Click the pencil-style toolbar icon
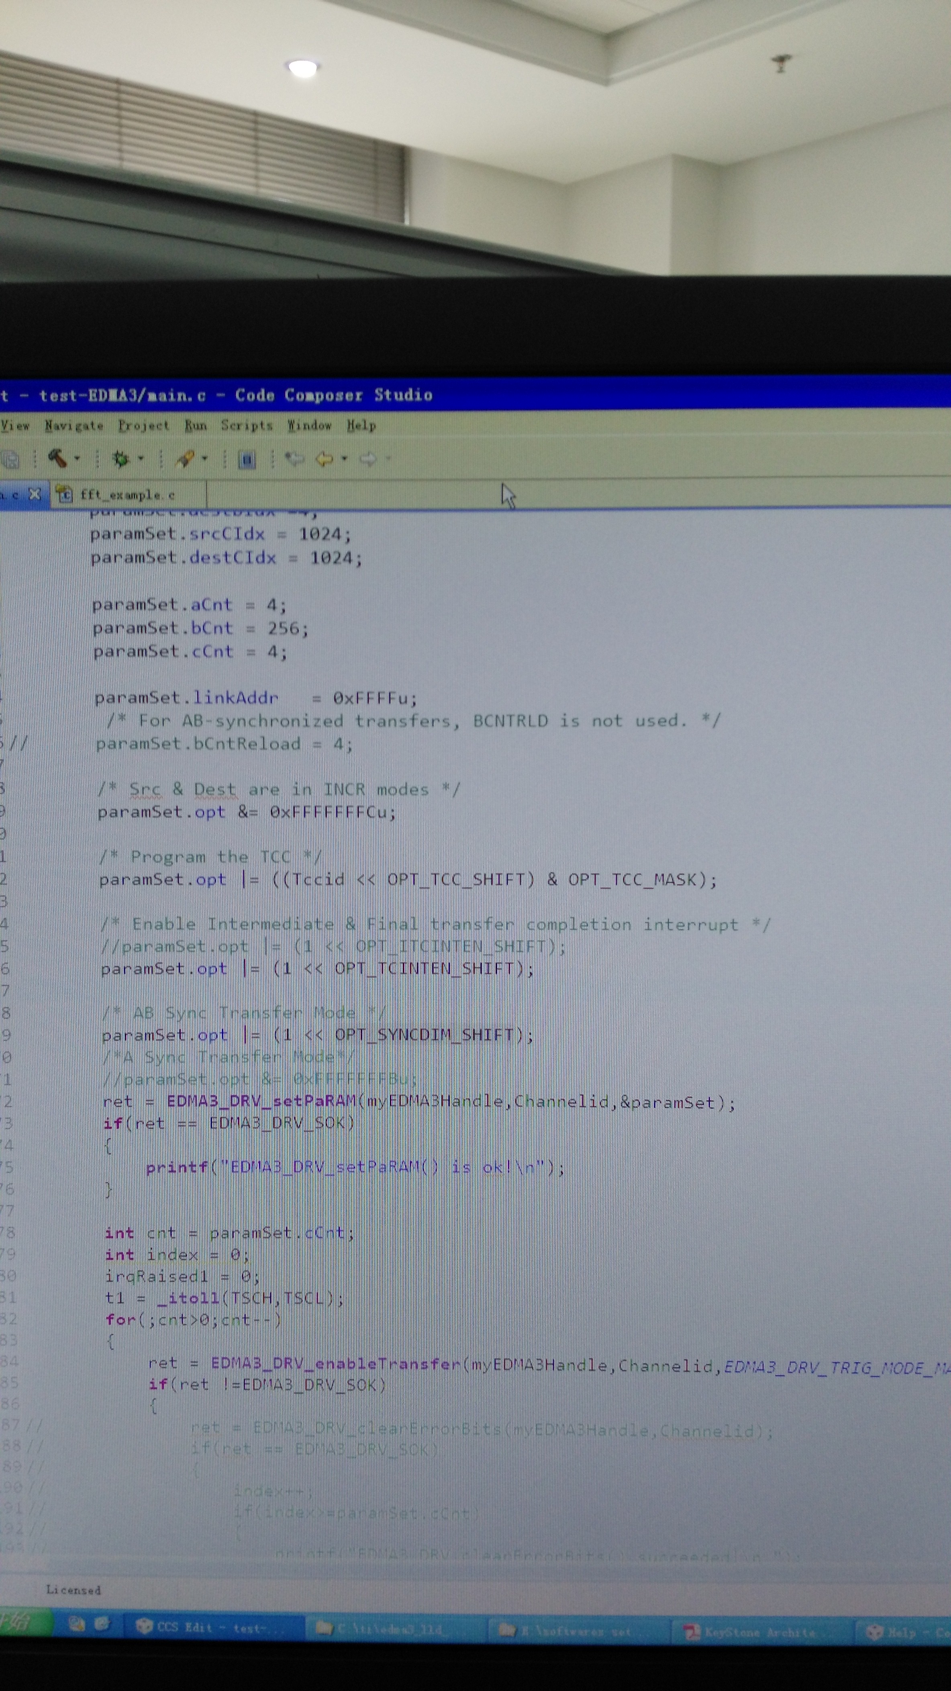The width and height of the screenshot is (951, 1691). pyautogui.click(x=185, y=458)
